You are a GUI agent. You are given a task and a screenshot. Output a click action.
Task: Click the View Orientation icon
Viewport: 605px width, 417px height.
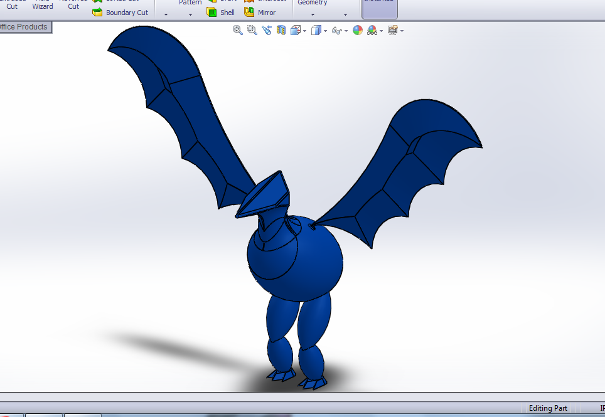(x=296, y=30)
